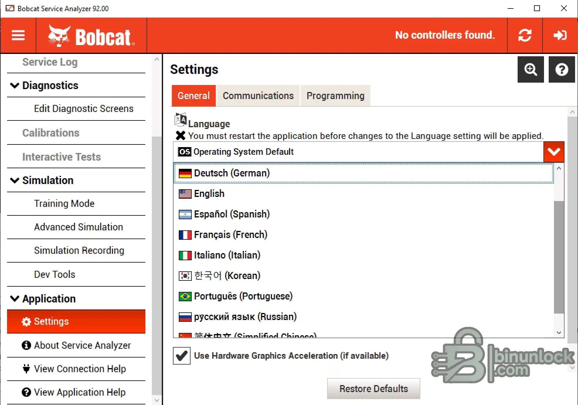Screen dimensions: 578x405
Task: Collapse the Simulation section
Action: (15, 180)
